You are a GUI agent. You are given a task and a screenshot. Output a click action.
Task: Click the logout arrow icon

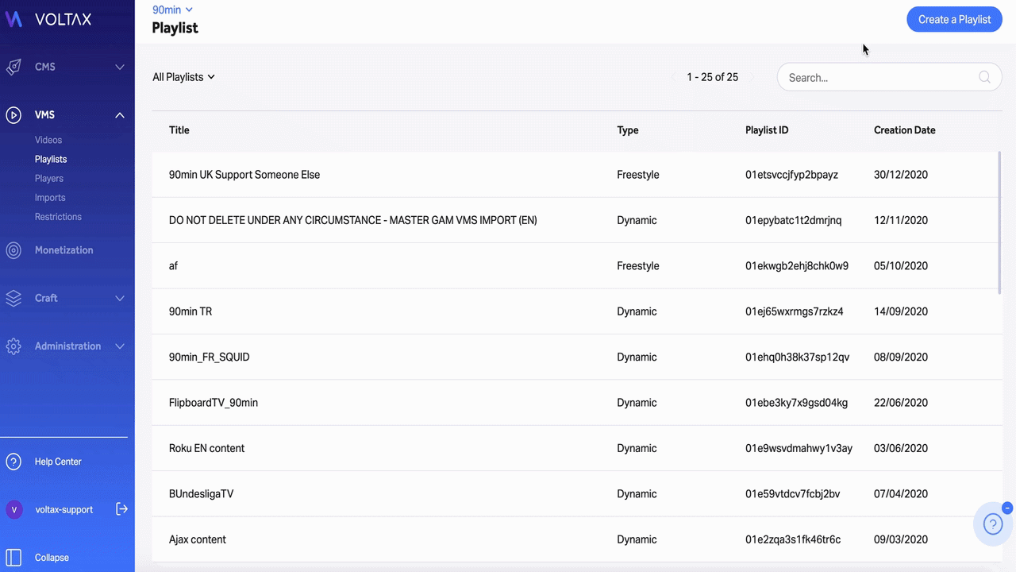(121, 508)
